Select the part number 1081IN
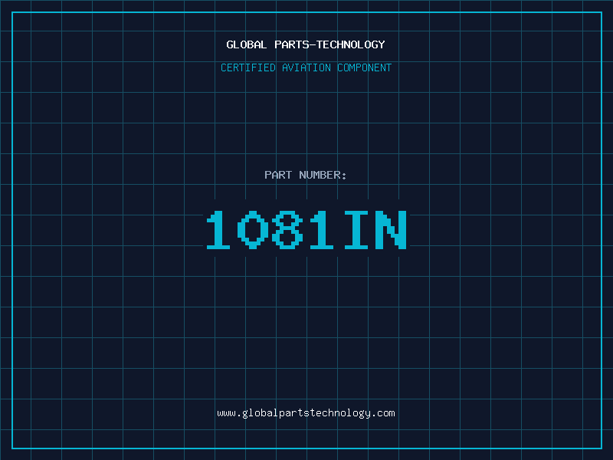 click(x=307, y=229)
